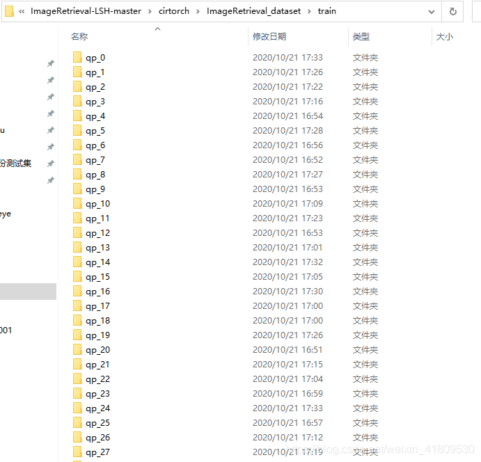Select the qp_5 folder icon
The image size is (481, 462).
click(77, 131)
